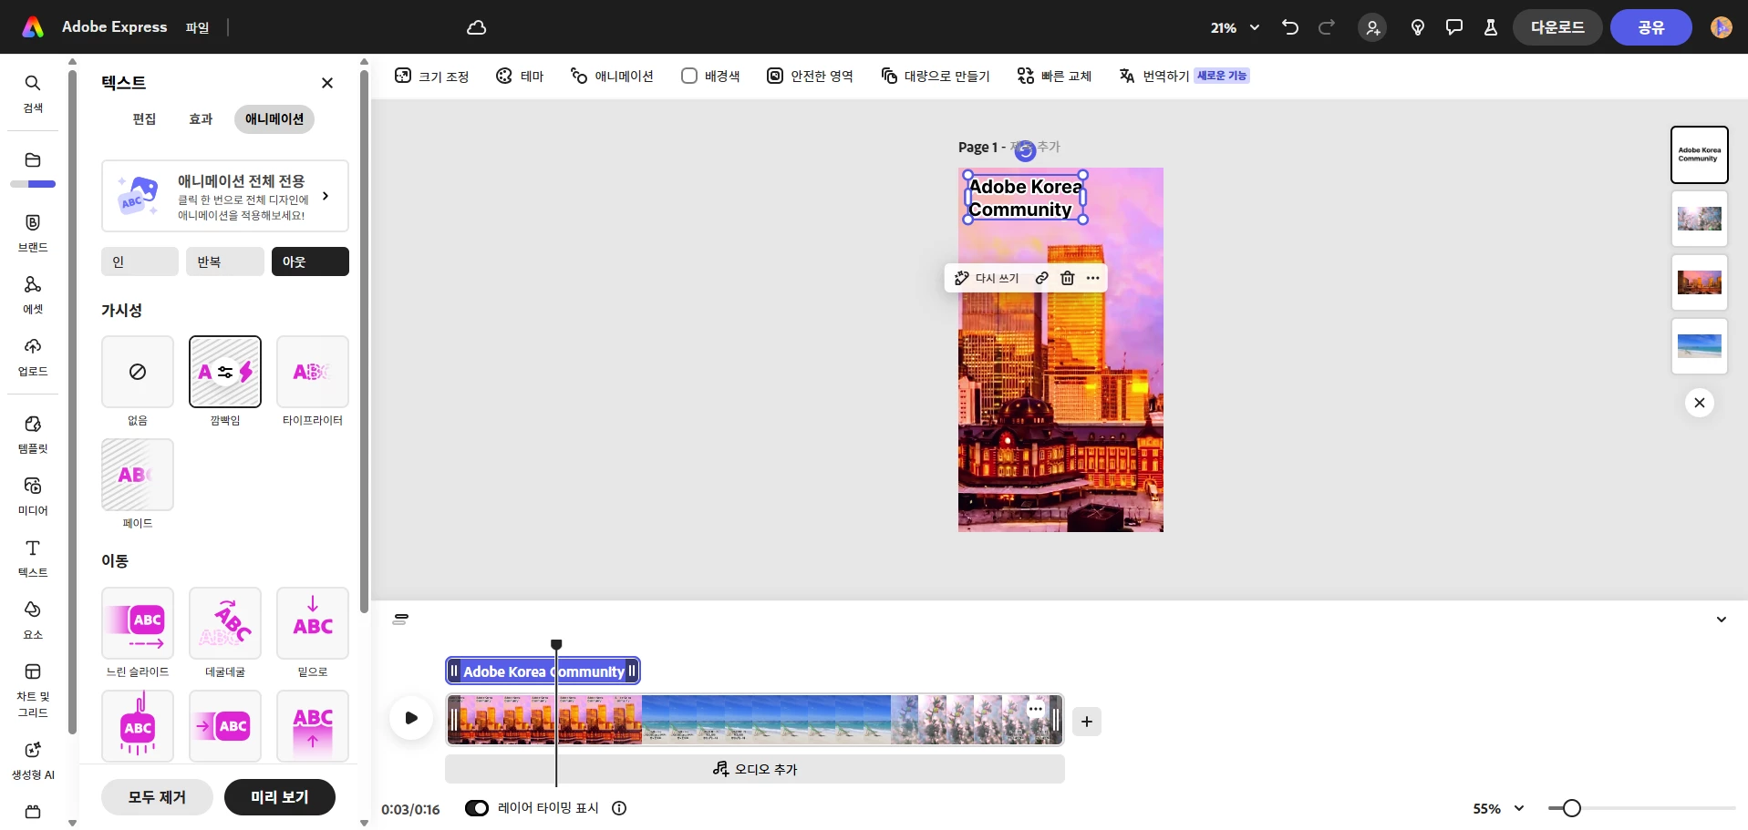The width and height of the screenshot is (1748, 830).
Task: Click the Share (공유) button
Action: 1651,27
